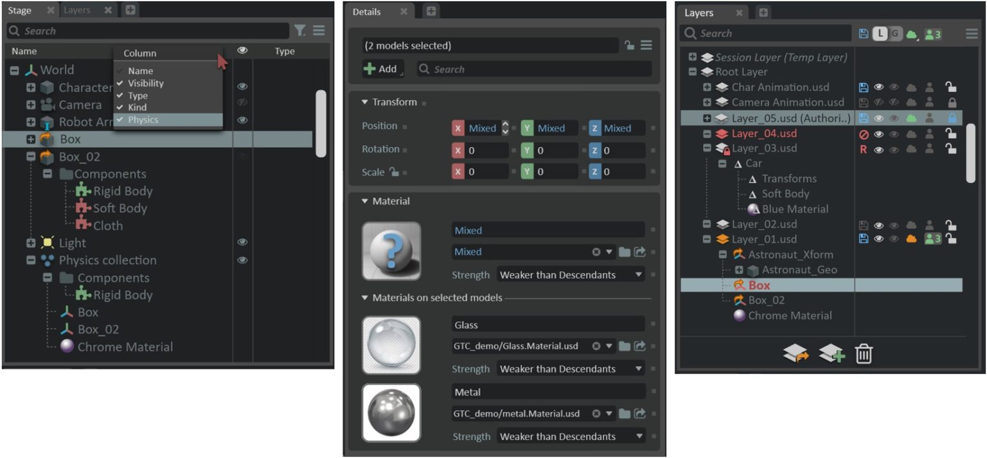Viewport: 987px width, 458px height.
Task: Click the lock icon beside models selected field
Action: (630, 46)
